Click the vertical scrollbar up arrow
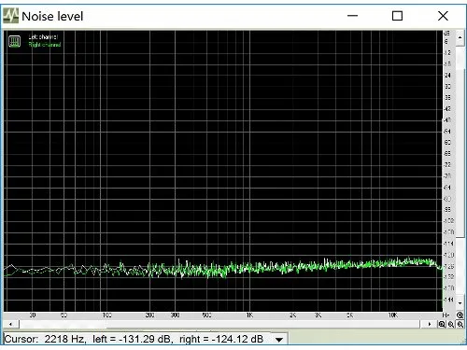 [460, 37]
